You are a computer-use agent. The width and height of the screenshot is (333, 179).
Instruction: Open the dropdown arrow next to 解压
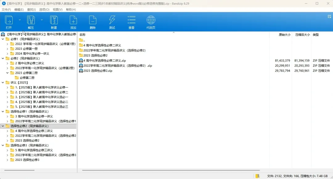click(x=42, y=20)
